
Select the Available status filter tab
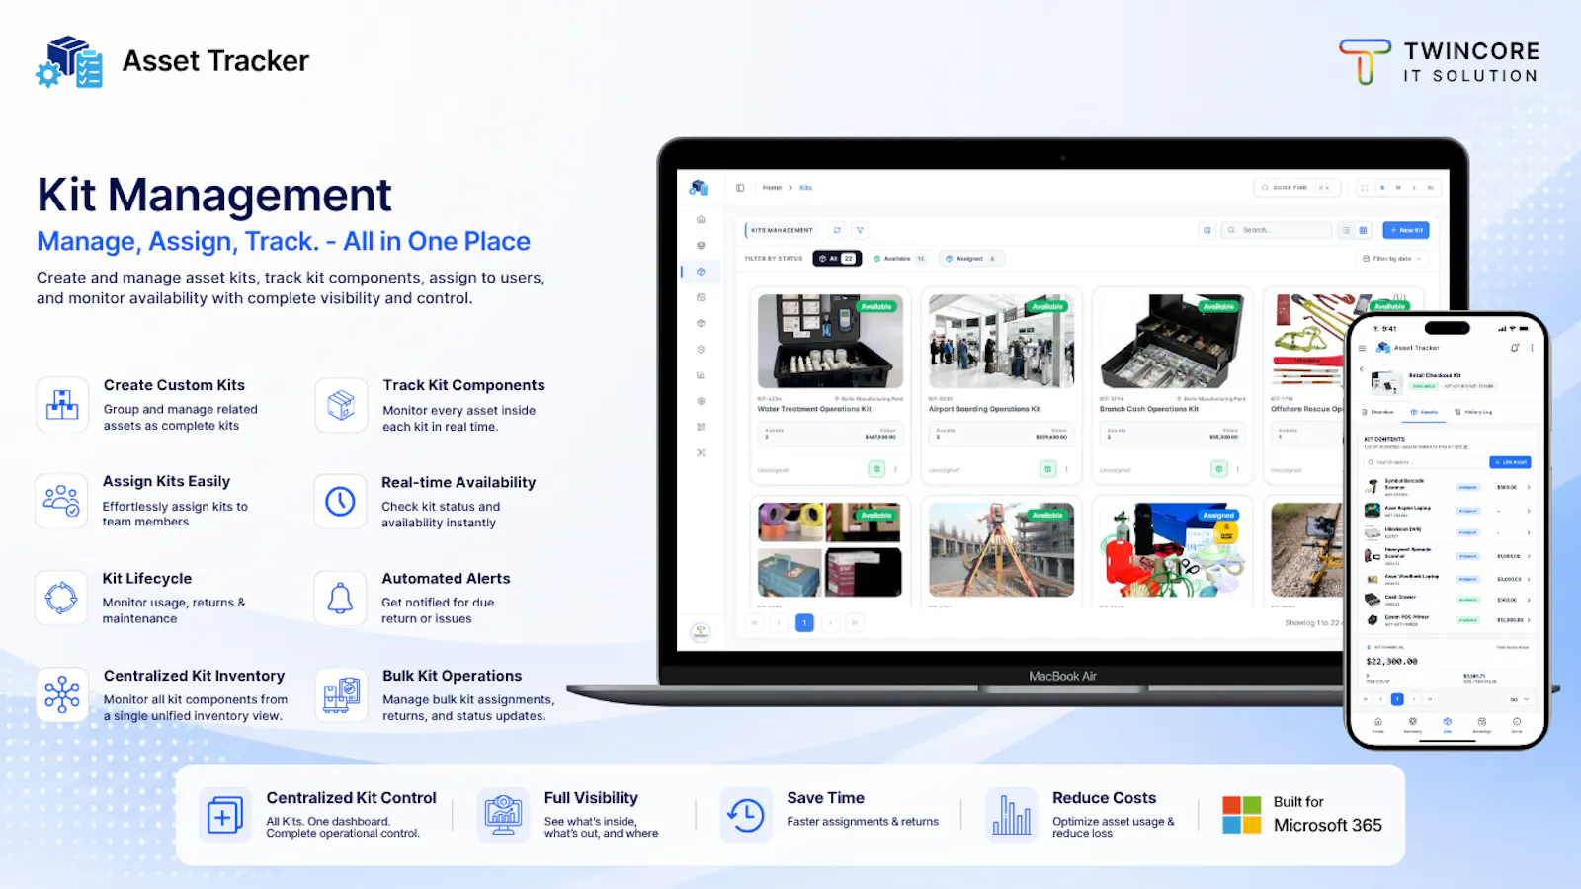(x=899, y=258)
